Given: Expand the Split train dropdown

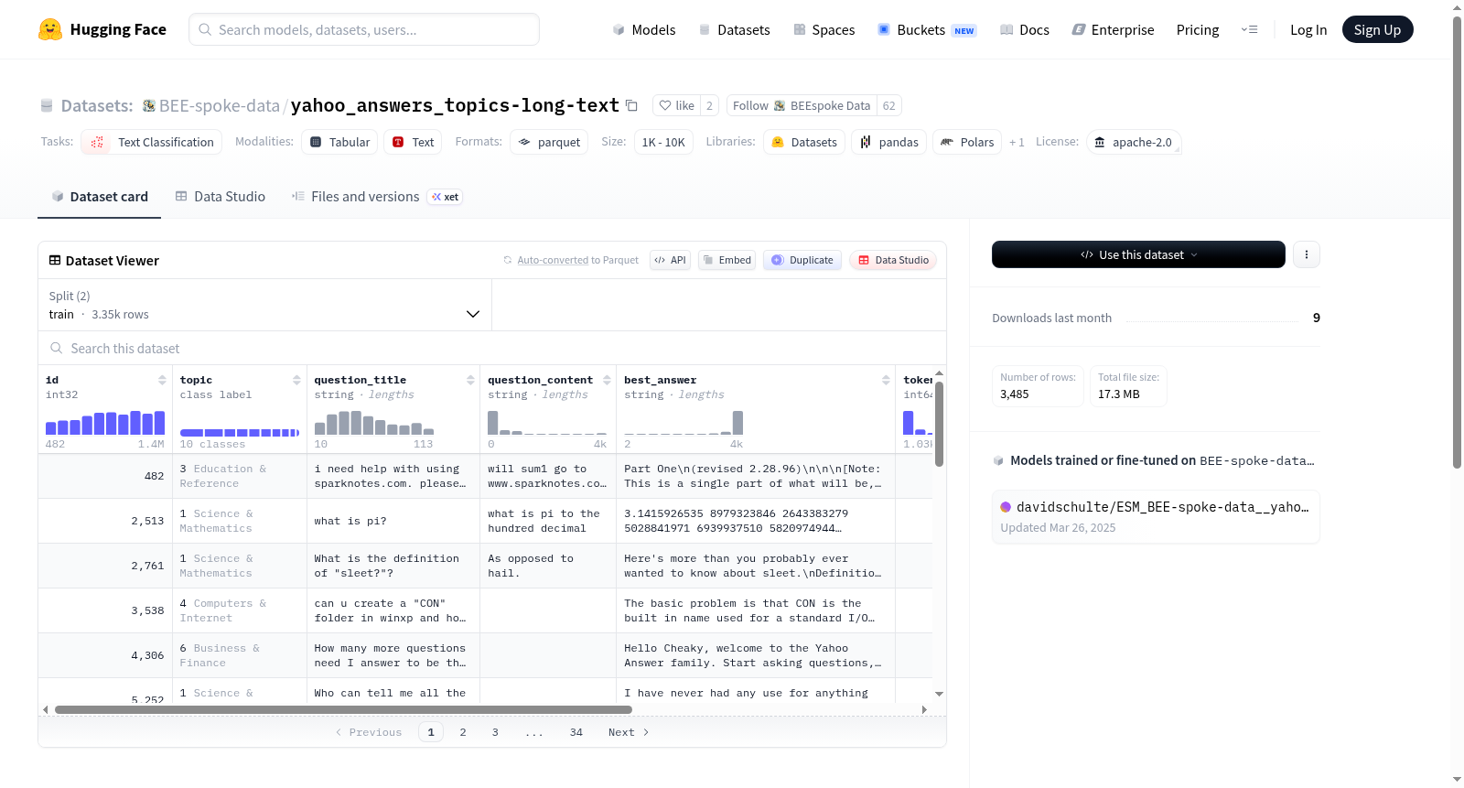Looking at the screenshot, I should (264, 305).
